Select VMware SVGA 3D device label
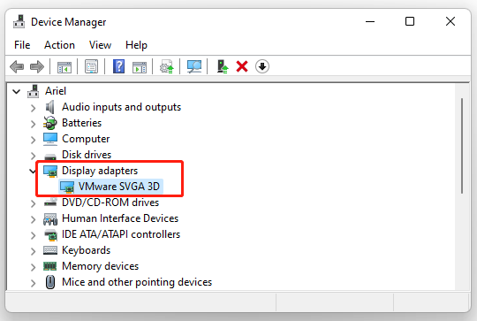The image size is (477, 321). pyautogui.click(x=119, y=187)
